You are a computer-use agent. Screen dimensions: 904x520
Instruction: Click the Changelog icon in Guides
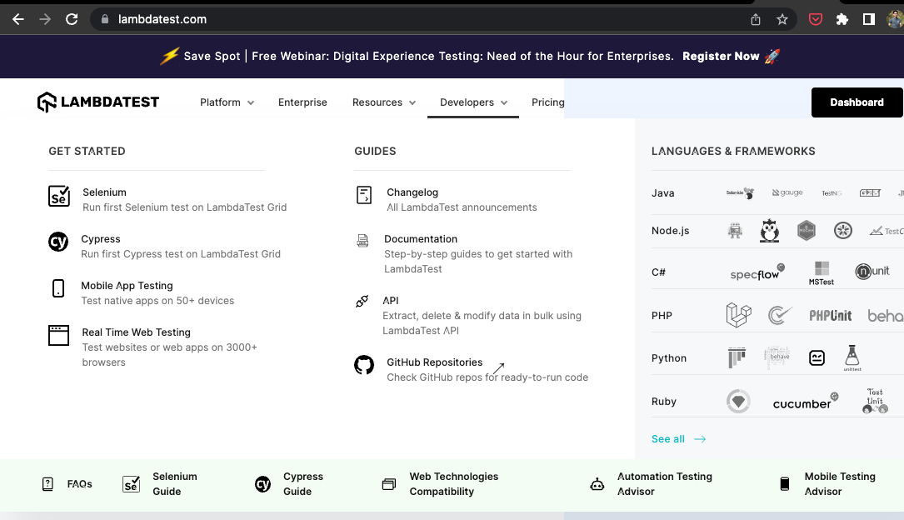tap(364, 195)
